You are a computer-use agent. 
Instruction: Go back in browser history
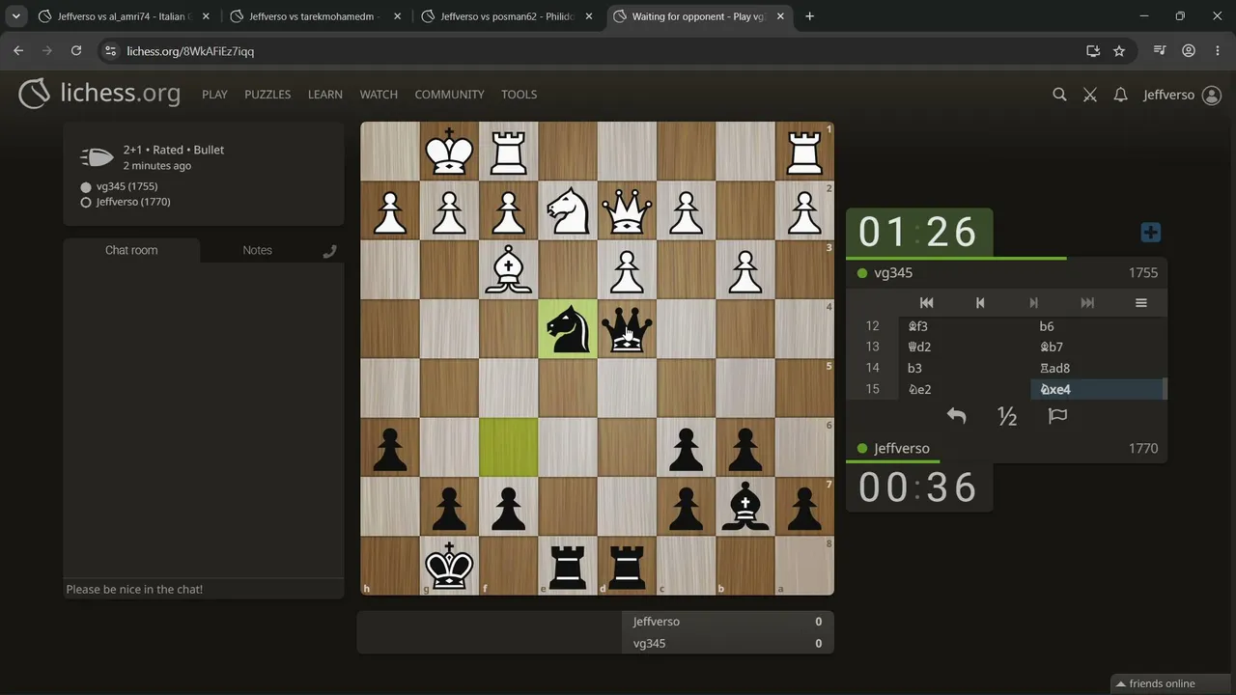click(18, 51)
